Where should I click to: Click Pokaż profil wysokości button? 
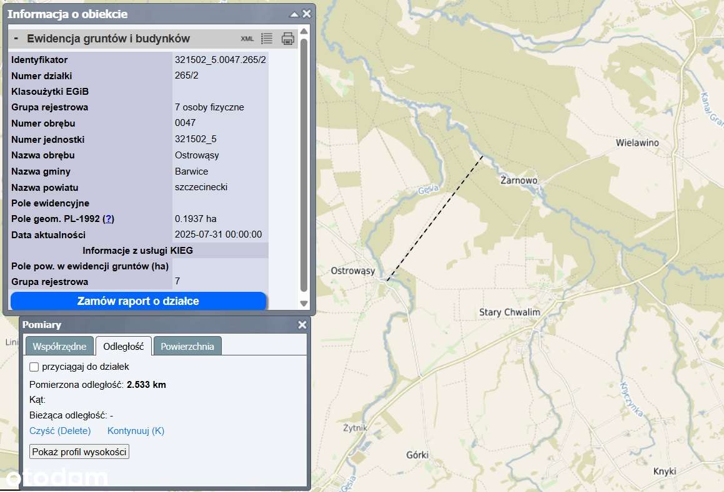click(x=79, y=452)
